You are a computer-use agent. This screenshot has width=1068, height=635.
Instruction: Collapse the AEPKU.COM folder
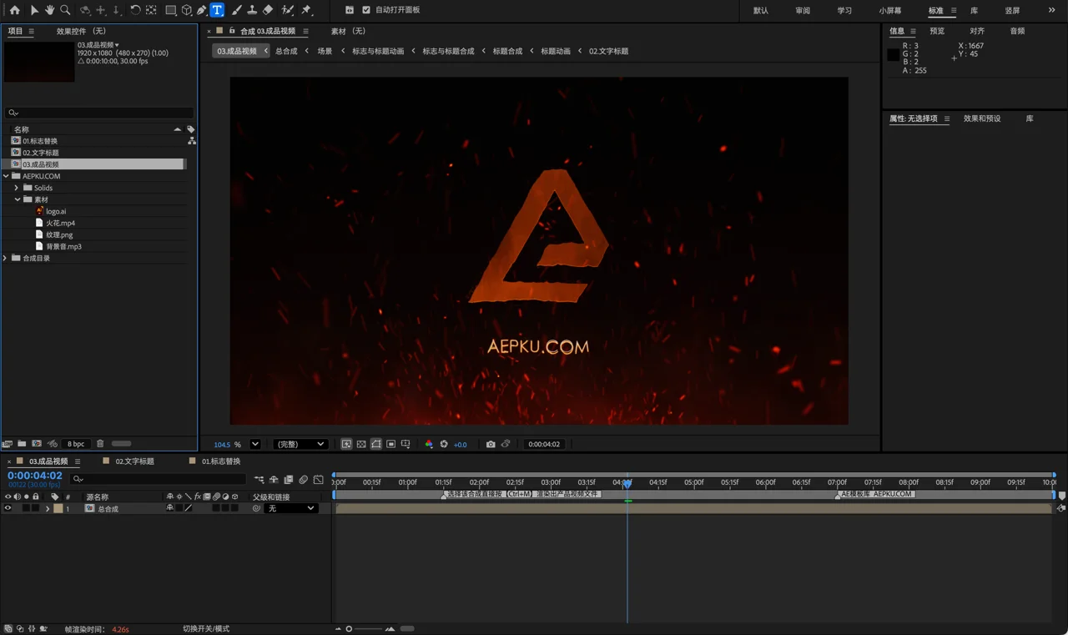click(6, 176)
